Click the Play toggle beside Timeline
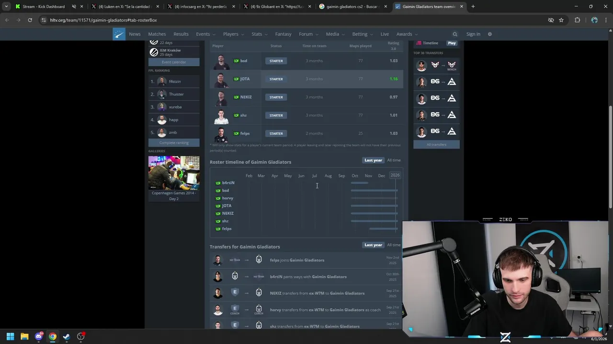This screenshot has width=613, height=344. pos(452,43)
